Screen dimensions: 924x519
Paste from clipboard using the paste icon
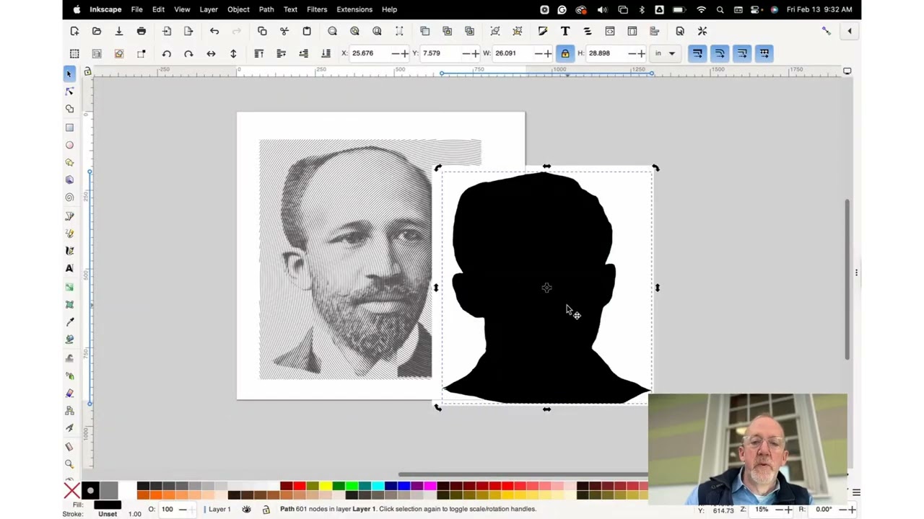pyautogui.click(x=307, y=31)
